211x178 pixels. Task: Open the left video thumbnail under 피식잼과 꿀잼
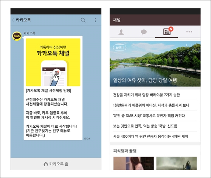coord(134,163)
